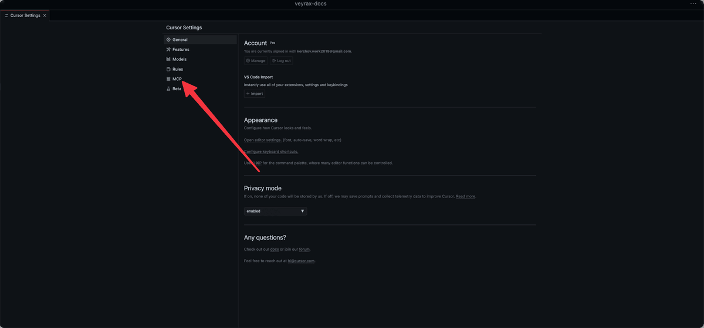704x328 pixels.
Task: Close the Cursor Settings tab
Action: [x=45, y=15]
